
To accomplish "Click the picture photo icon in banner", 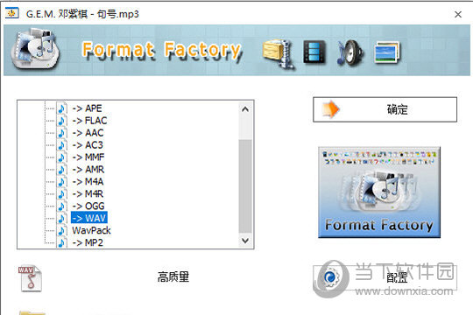I will coord(386,52).
